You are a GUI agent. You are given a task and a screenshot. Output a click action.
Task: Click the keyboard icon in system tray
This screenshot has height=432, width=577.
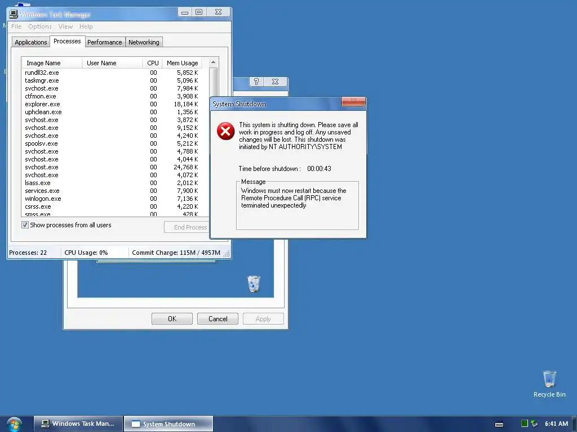coord(499,424)
